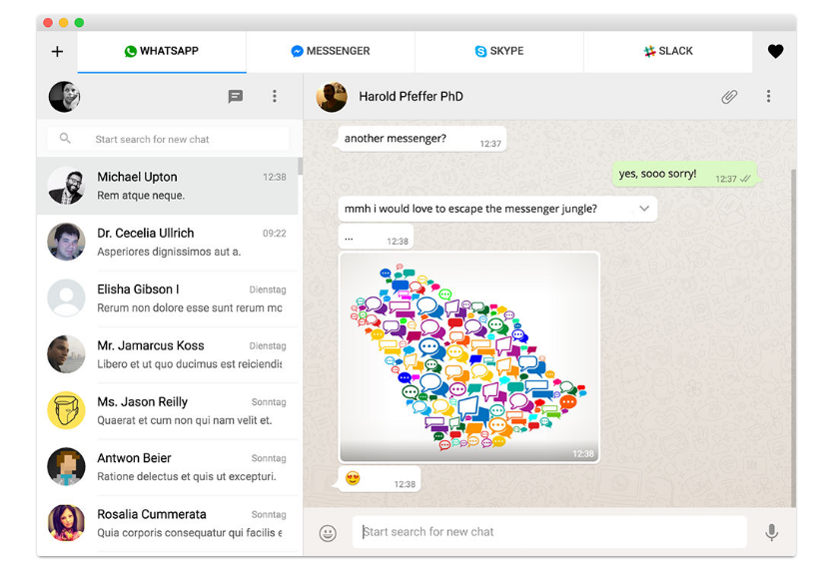Viewport: 838px width, 584px height.
Task: Open sidebar three-dot menu
Action: pos(275,96)
